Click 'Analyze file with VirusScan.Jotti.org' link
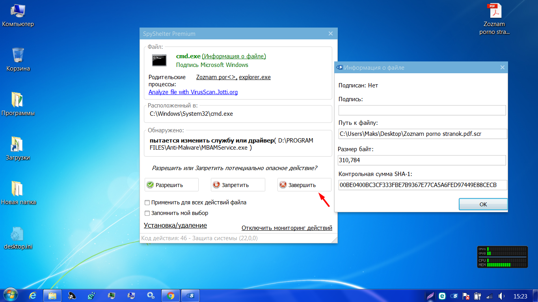538x302 pixels. coord(193,92)
